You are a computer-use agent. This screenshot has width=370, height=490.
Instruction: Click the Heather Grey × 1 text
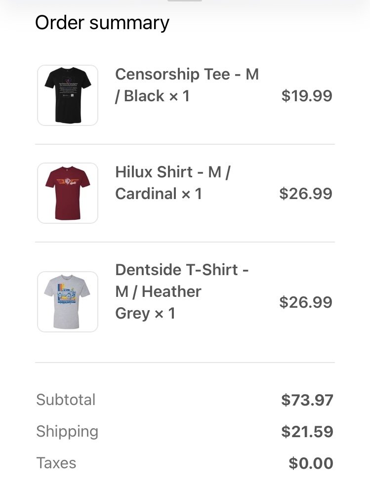158,302
